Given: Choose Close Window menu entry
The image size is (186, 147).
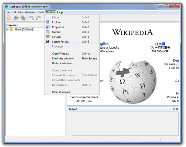Looking at the screenshot, I should (72, 54).
